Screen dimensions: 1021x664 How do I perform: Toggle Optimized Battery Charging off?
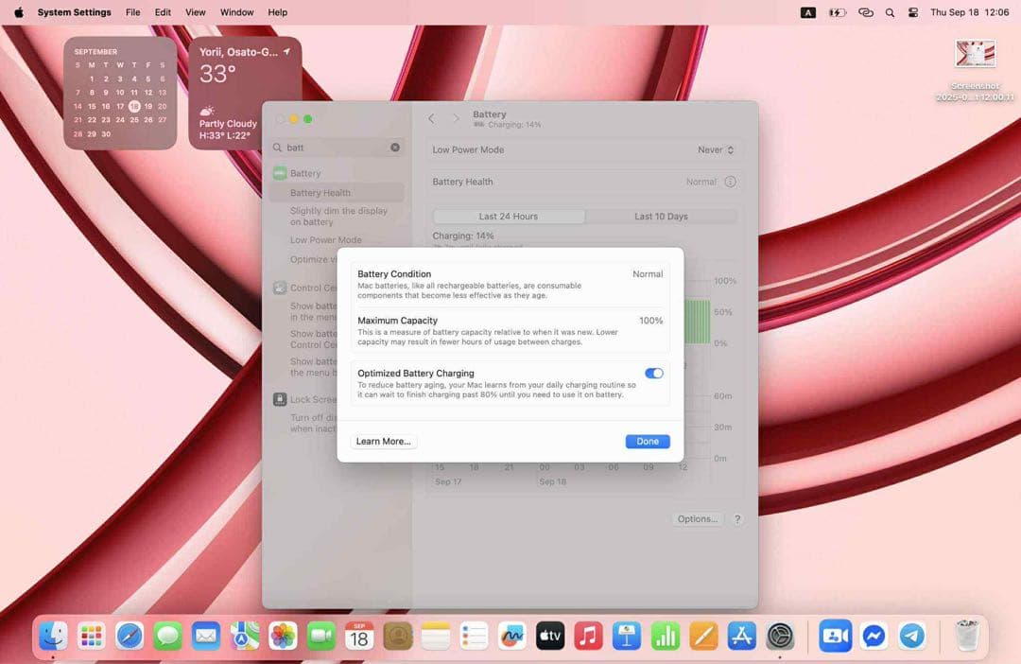pyautogui.click(x=654, y=374)
